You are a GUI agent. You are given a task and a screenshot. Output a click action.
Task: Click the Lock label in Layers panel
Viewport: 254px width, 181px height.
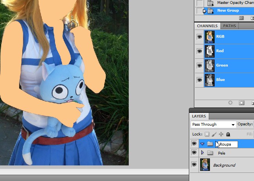pos(197,134)
